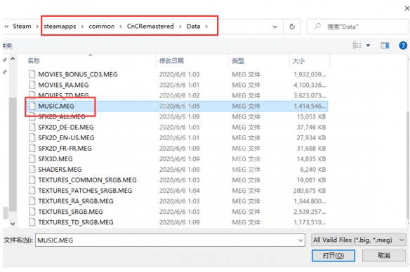Expand the address bar history dropdown
The height and width of the screenshot is (272, 410).
(x=275, y=27)
